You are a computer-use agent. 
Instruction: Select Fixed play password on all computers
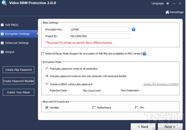(47, 69)
